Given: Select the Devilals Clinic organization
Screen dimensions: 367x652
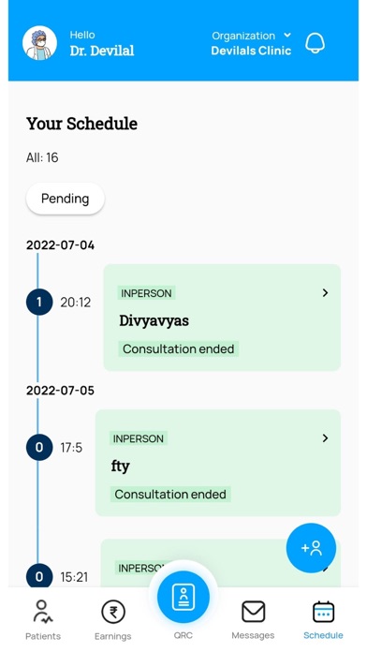Looking at the screenshot, I should [x=251, y=51].
